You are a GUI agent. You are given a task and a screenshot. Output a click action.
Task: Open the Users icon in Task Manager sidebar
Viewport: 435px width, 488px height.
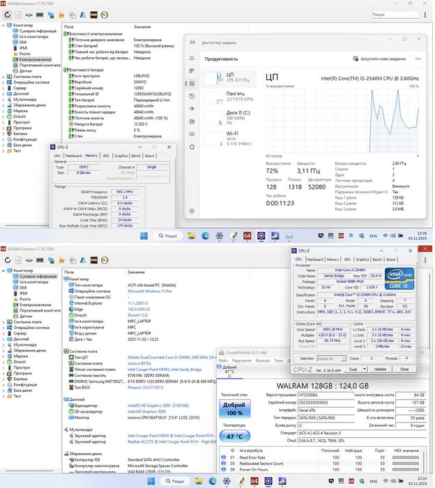pos(192,121)
